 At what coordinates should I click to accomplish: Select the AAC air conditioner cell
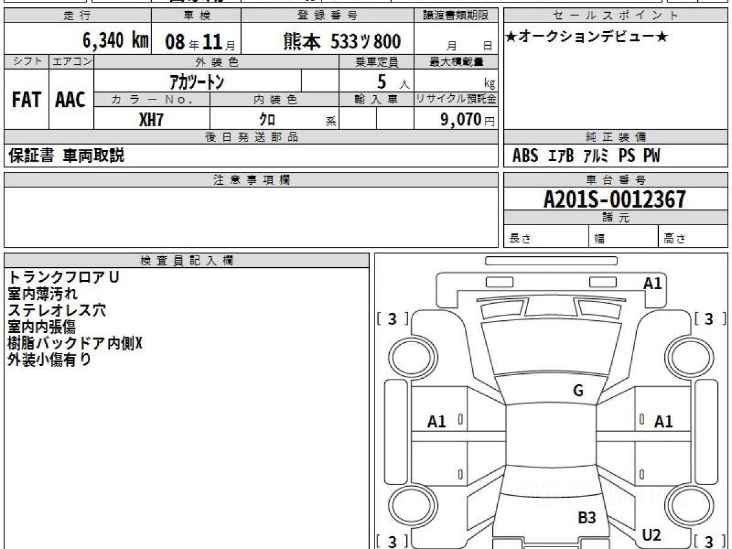(x=71, y=99)
